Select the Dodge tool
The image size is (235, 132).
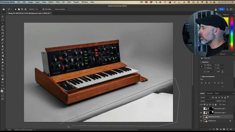(3, 63)
